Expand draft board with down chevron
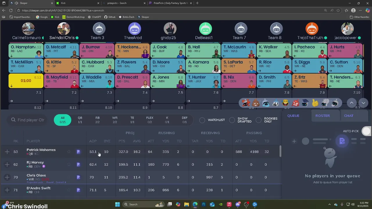Screen dimensions: 372x209 click(364, 103)
